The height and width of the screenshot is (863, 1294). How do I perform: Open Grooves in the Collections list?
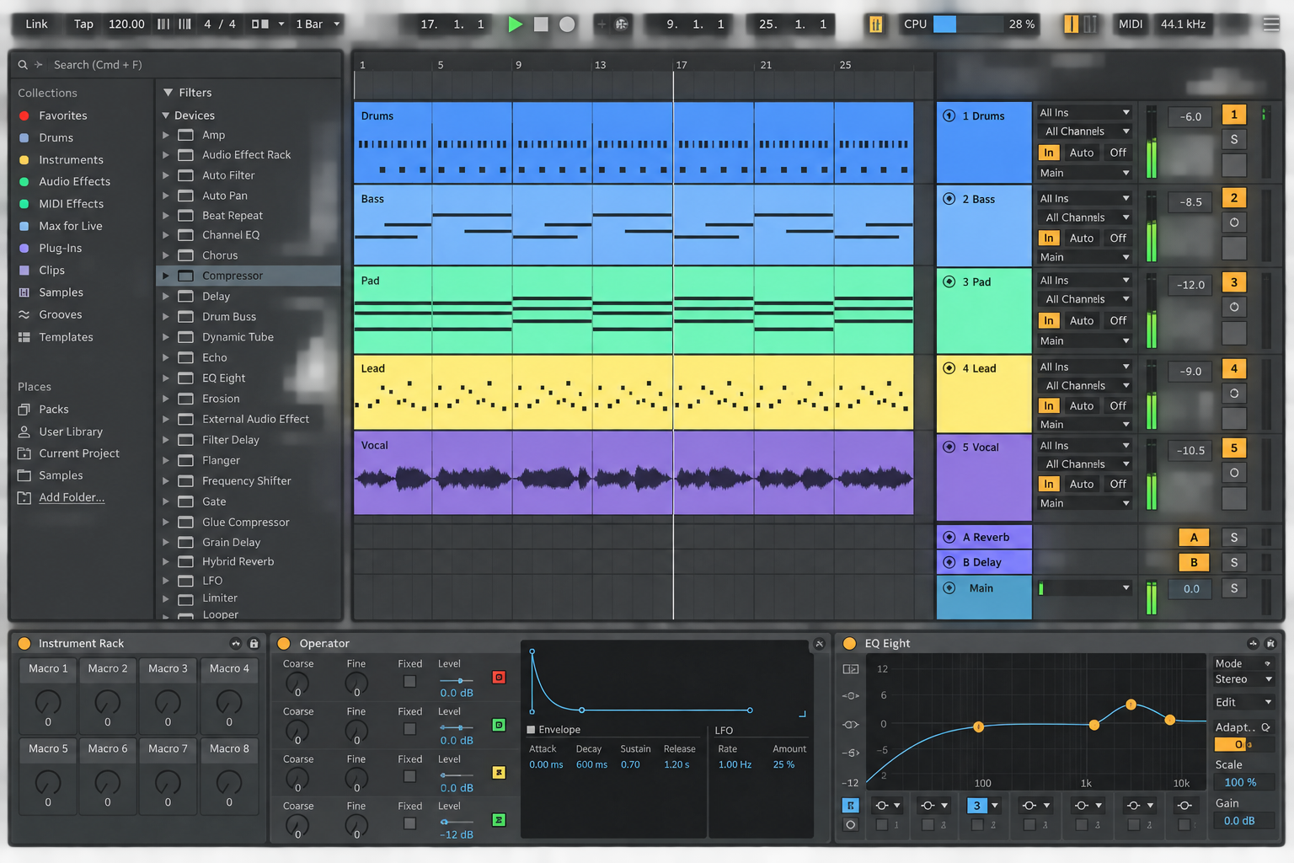(61, 315)
